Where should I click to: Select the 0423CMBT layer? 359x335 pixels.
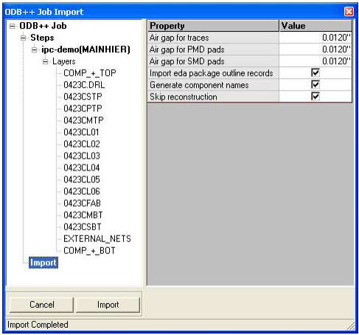pyautogui.click(x=83, y=215)
